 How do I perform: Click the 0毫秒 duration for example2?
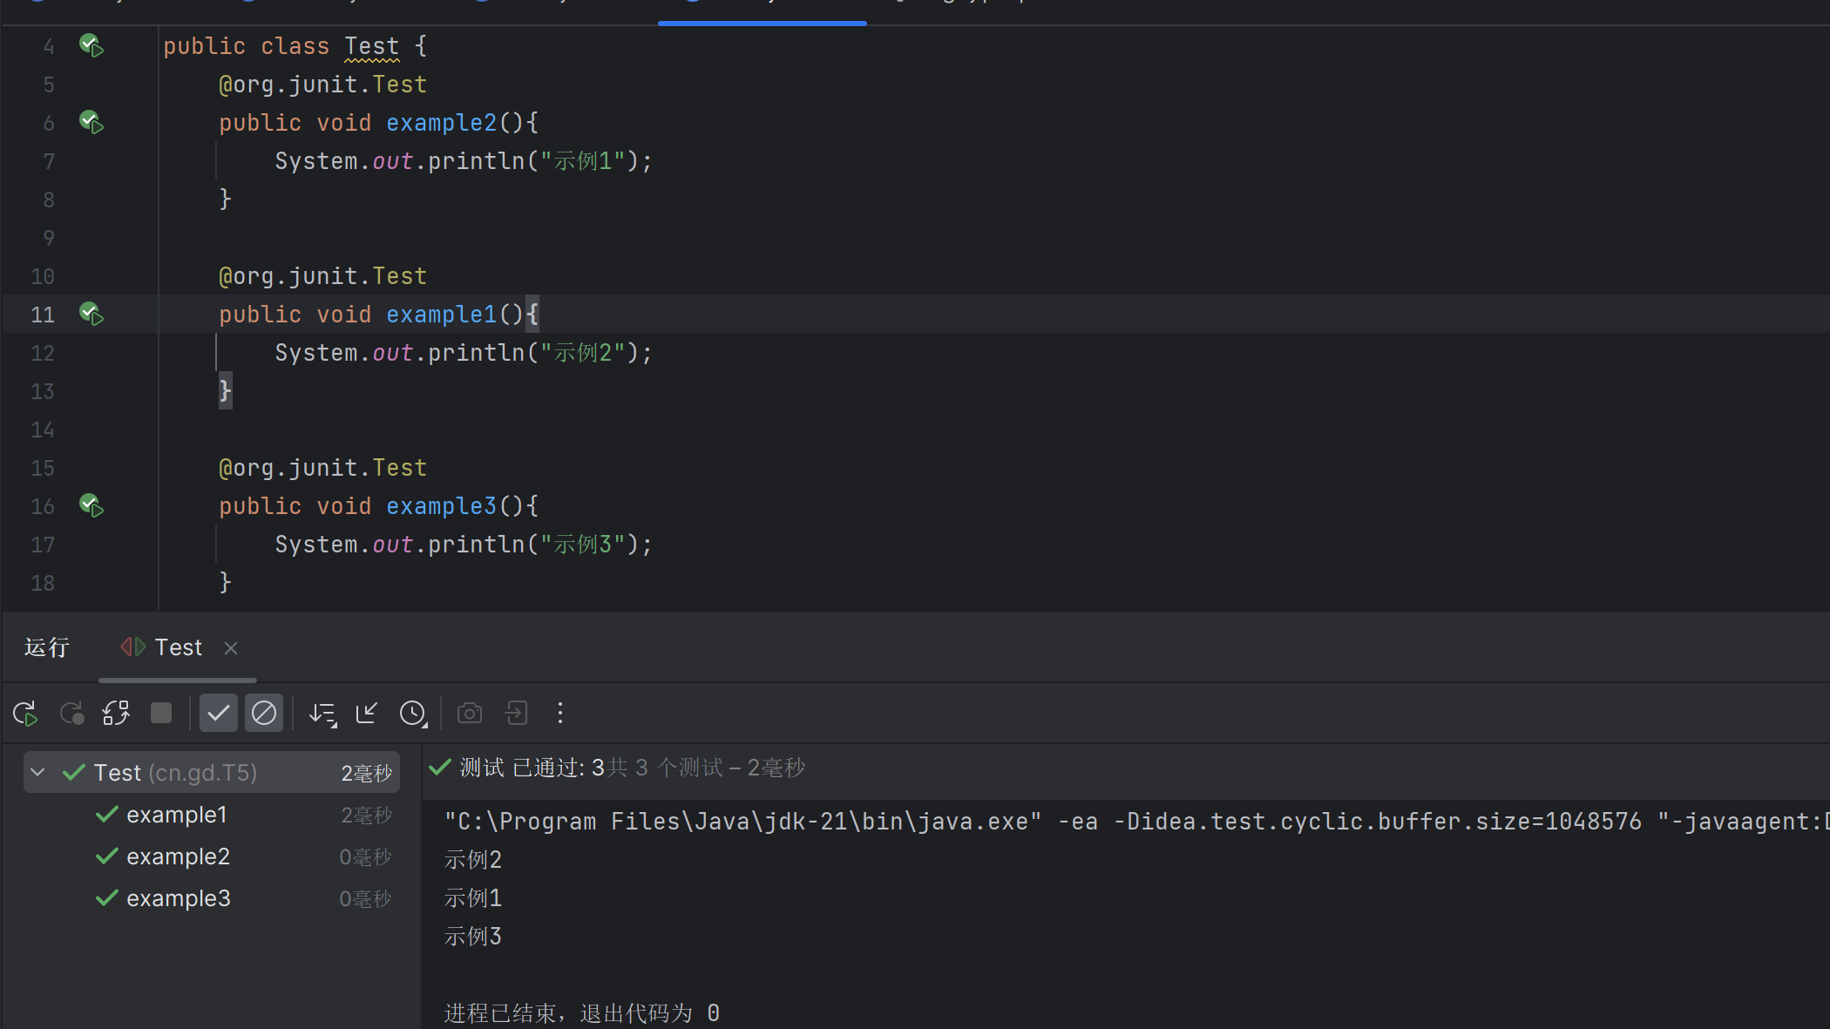(x=366, y=857)
